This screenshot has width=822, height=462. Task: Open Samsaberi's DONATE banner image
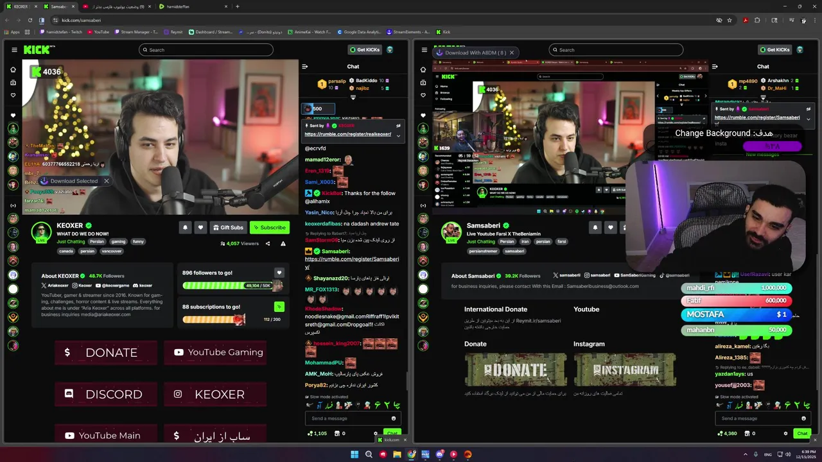(516, 370)
